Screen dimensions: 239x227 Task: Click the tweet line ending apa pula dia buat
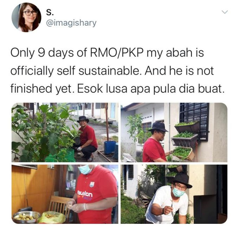(x=117, y=89)
